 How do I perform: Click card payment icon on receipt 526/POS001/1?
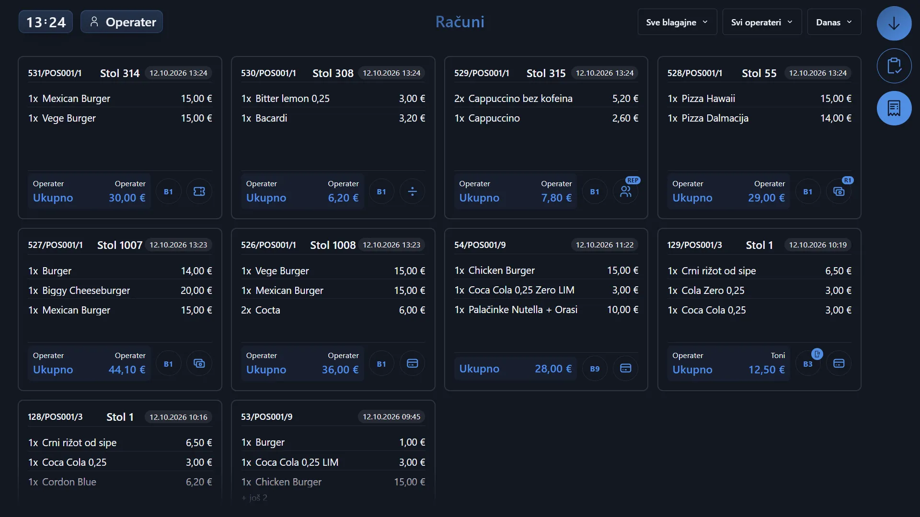pyautogui.click(x=412, y=363)
